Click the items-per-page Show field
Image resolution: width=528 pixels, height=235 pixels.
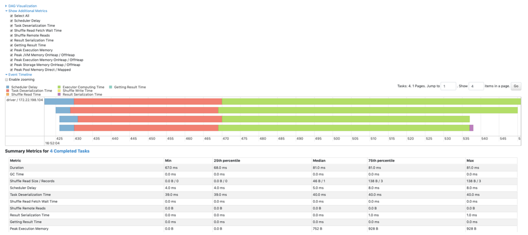click(x=476, y=86)
